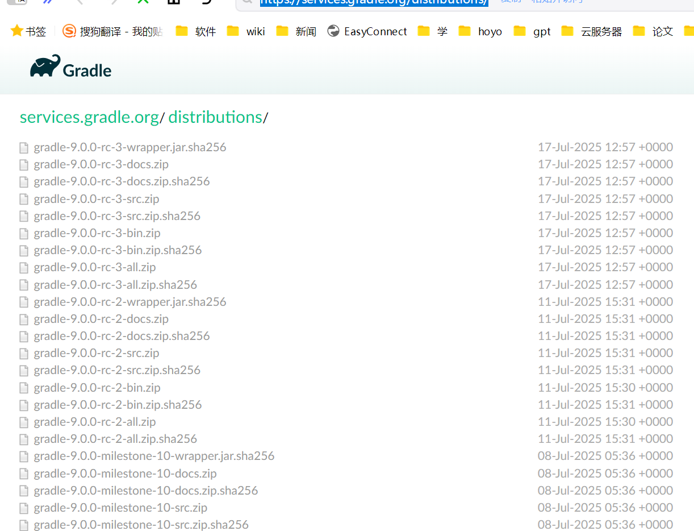Click the date of gradle-9.0.0-rc-2-src.zip.sha256

[x=605, y=370]
